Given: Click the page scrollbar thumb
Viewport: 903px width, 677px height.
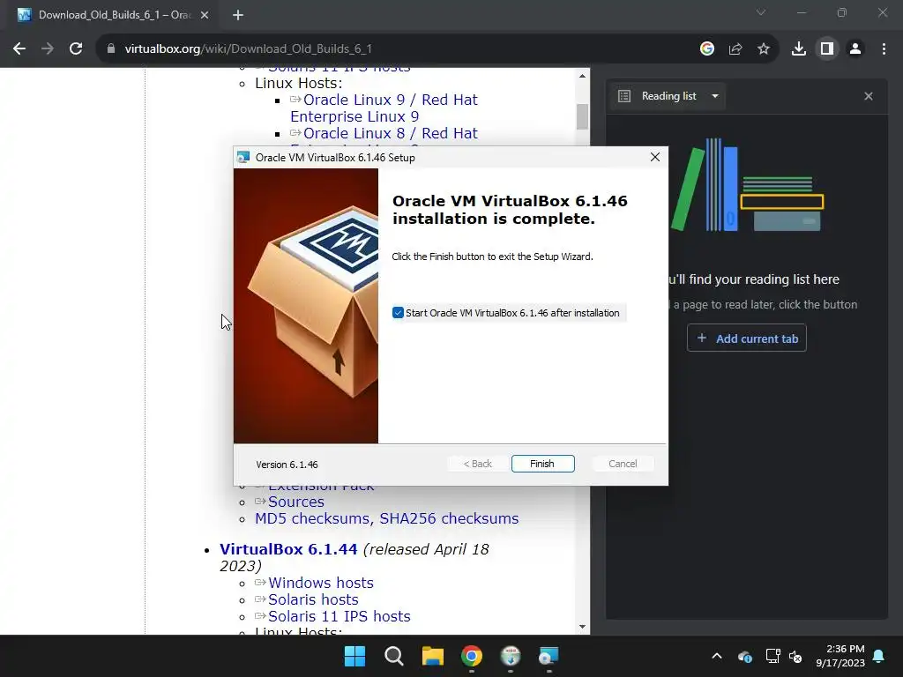Looking at the screenshot, I should 582,117.
